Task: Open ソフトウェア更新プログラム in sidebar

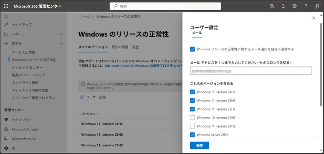Action: (x=33, y=98)
